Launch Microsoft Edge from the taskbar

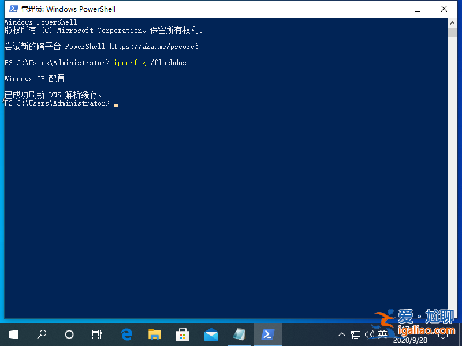point(126,334)
